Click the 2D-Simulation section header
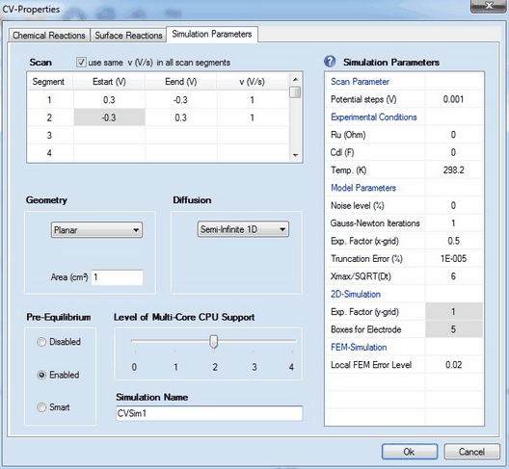Screen dimensions: 509x469 coord(356,294)
